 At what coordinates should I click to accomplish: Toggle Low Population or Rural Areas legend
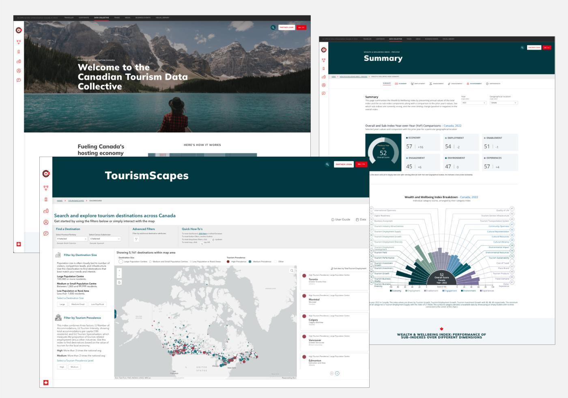[x=191, y=262]
